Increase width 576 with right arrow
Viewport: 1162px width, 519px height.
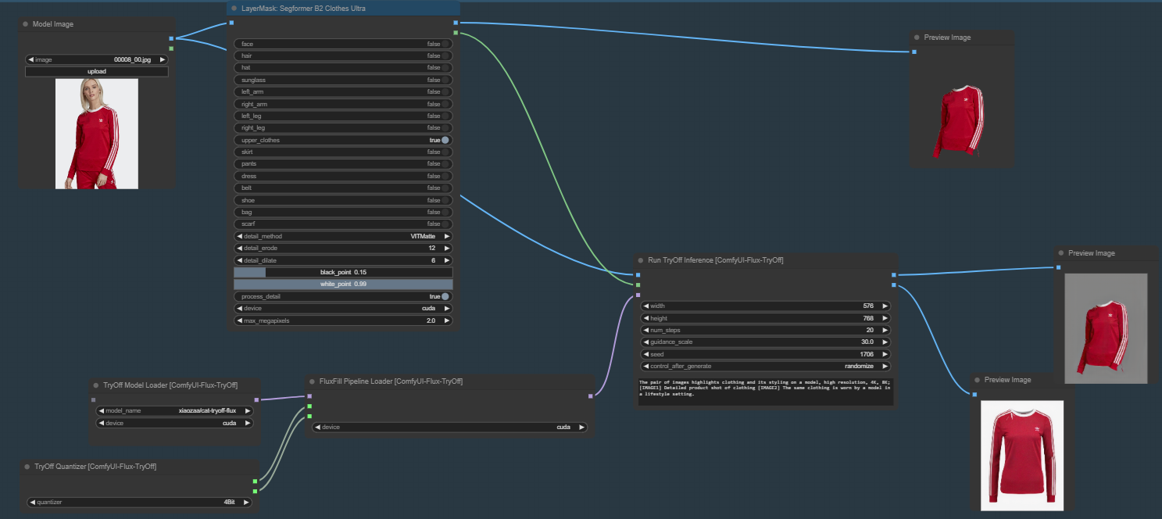pos(885,306)
